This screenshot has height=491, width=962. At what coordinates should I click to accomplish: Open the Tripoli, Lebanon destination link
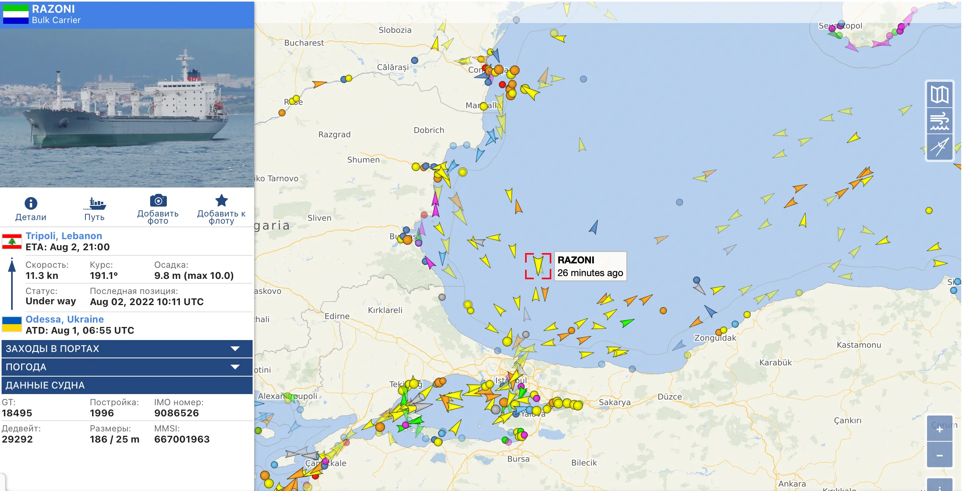pyautogui.click(x=64, y=236)
